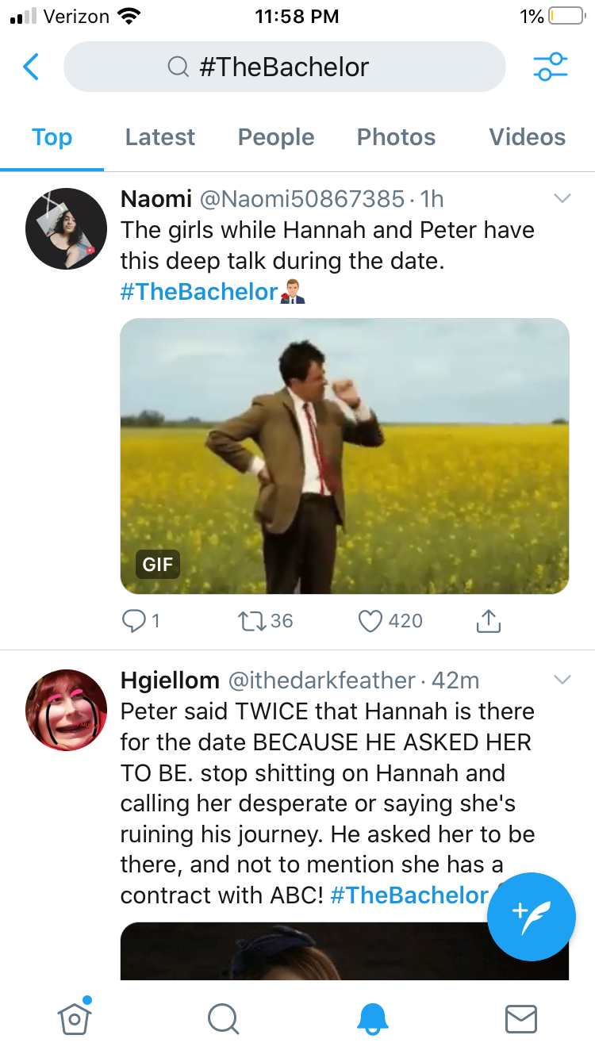The width and height of the screenshot is (595, 1058).
Task: Tap the #TheBachelor search field
Action: [284, 67]
